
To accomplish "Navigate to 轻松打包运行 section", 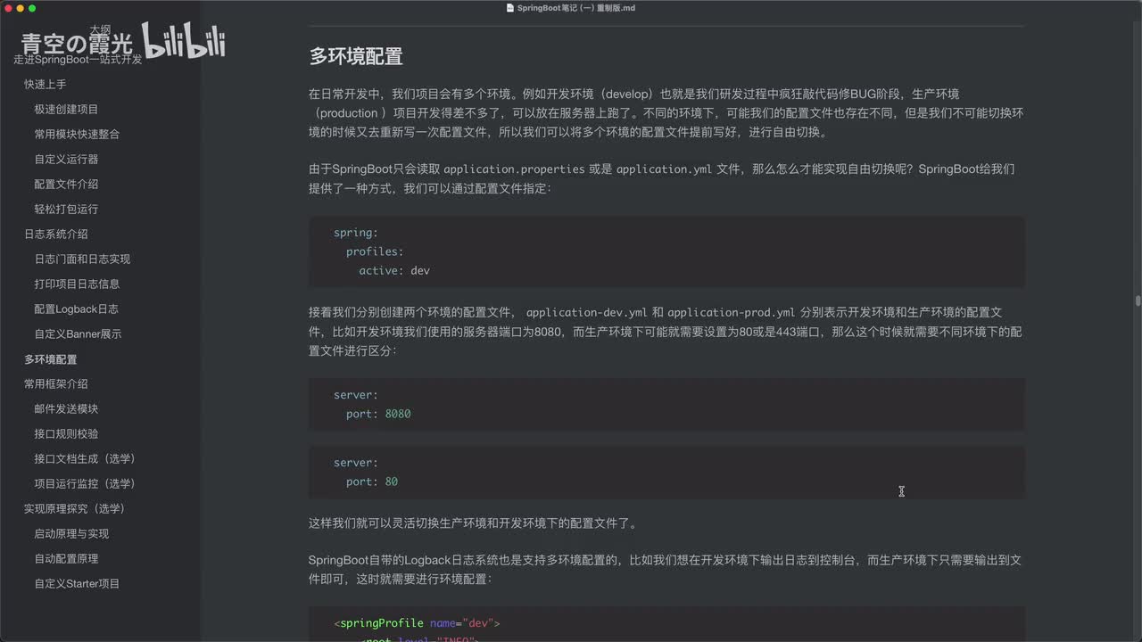I will point(66,209).
